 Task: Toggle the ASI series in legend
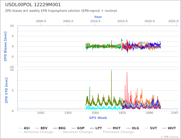(24, 128)
